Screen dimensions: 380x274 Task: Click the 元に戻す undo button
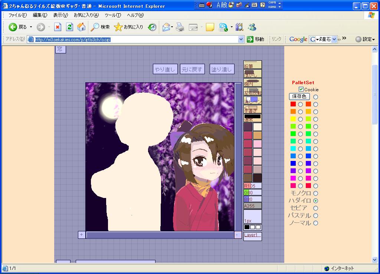192,69
